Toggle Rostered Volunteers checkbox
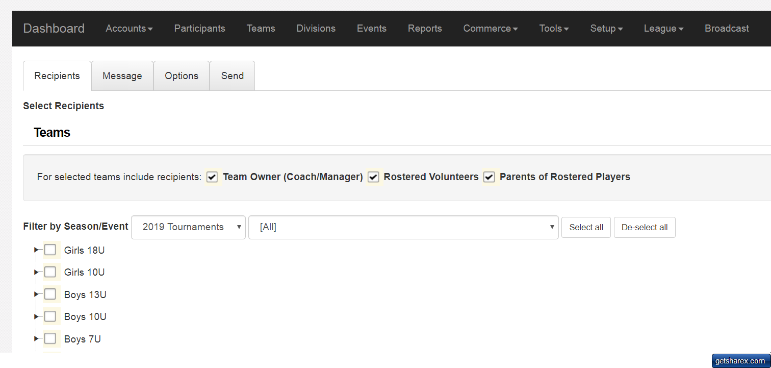 tap(373, 177)
